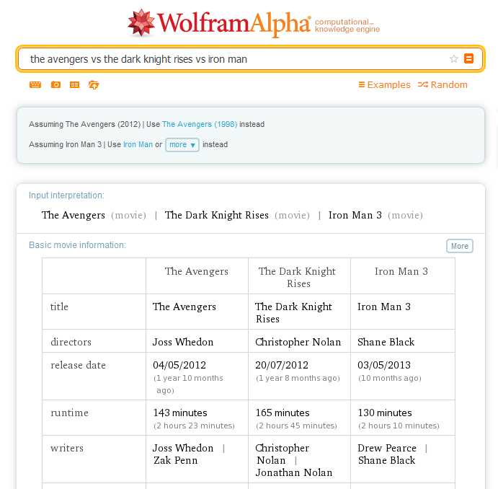Click the 'title' row label
498x489 pixels.
[x=59, y=307]
